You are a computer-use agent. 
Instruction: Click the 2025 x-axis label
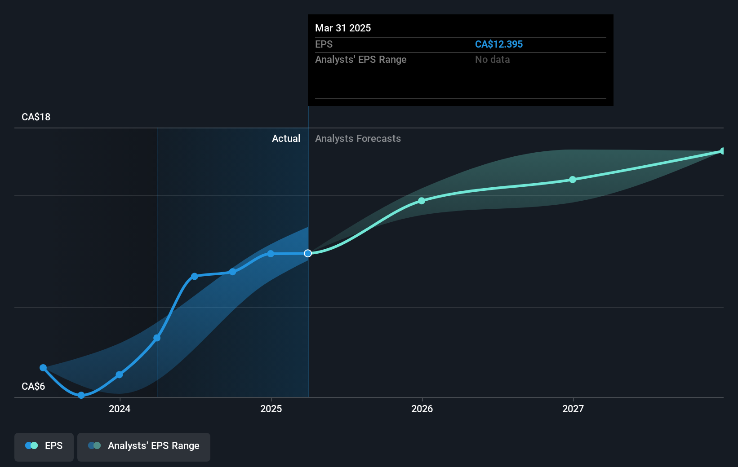coord(271,409)
